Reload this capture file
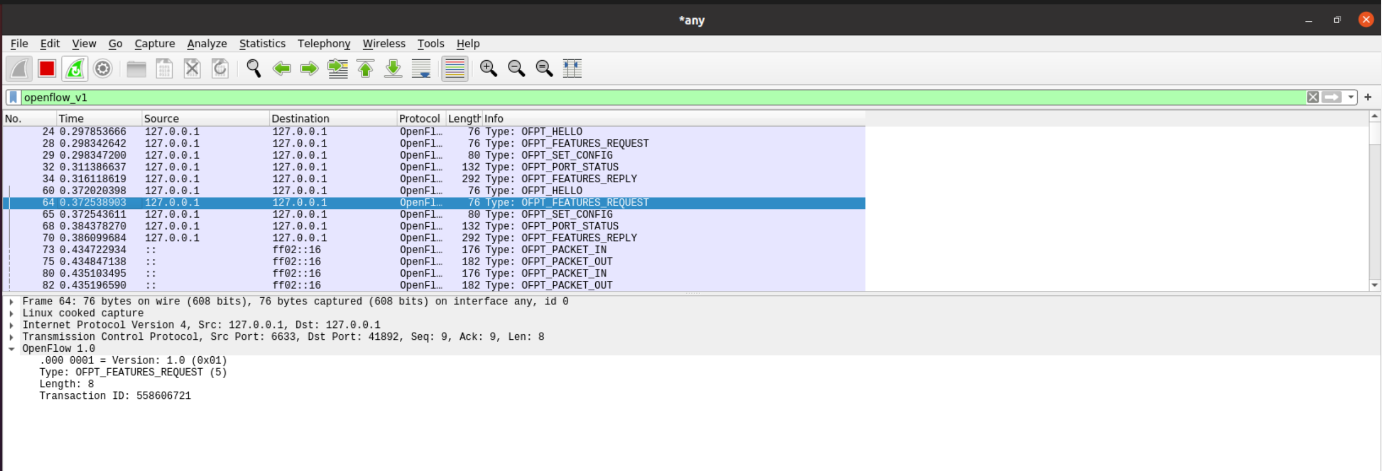The width and height of the screenshot is (1382, 471). [220, 69]
